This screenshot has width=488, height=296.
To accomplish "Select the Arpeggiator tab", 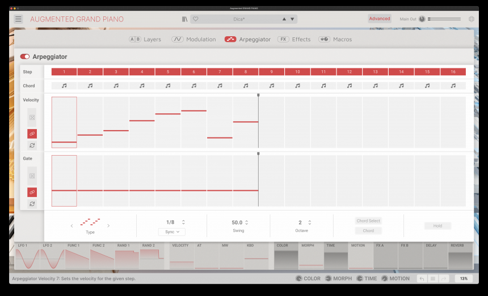I will click(248, 40).
